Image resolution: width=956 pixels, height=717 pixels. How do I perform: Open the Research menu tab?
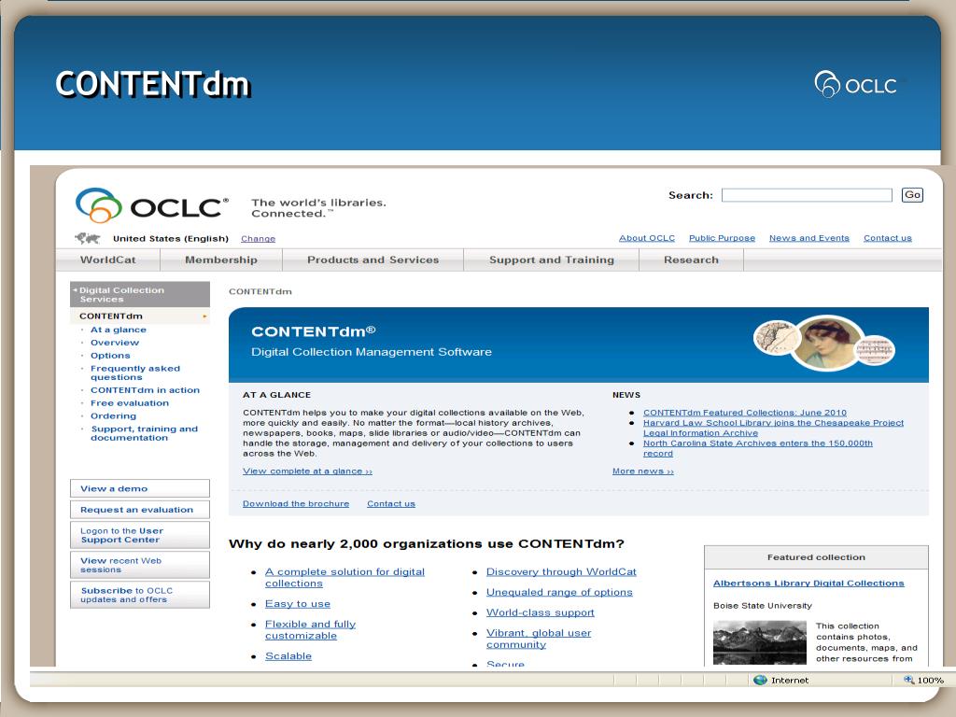tap(692, 260)
